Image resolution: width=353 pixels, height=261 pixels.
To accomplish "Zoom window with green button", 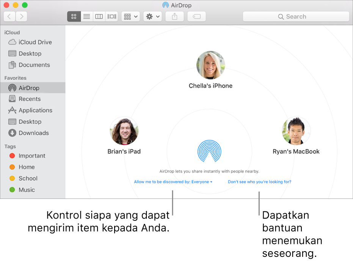I will [x=25, y=5].
